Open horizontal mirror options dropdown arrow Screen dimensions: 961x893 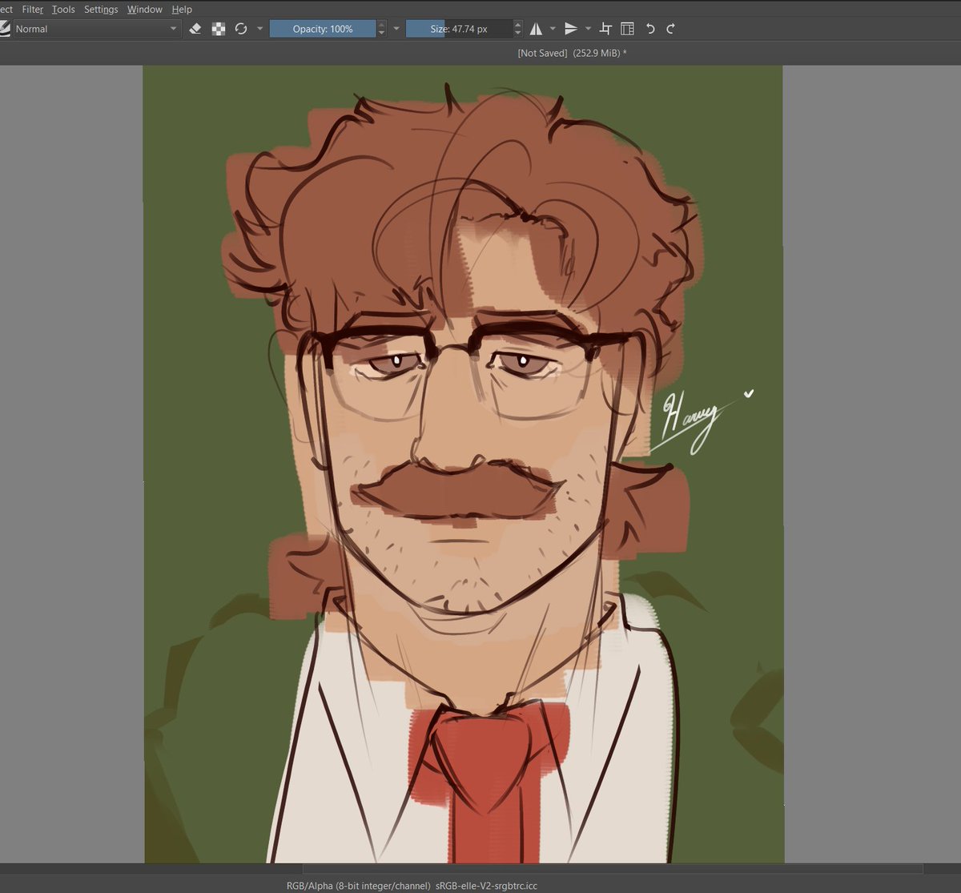553,29
